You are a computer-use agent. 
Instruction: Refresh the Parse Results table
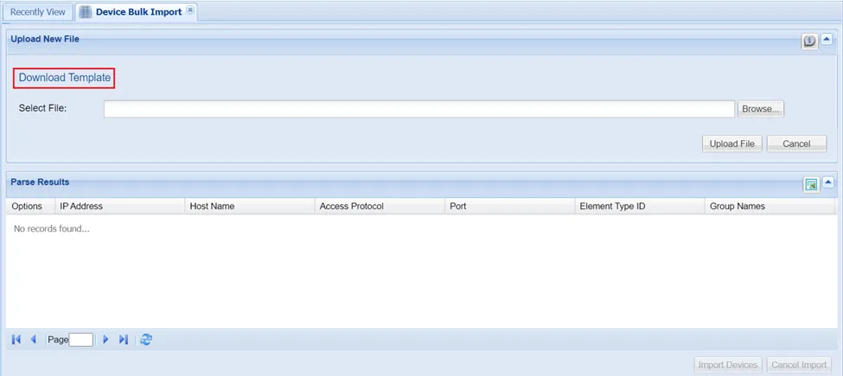[x=146, y=340]
